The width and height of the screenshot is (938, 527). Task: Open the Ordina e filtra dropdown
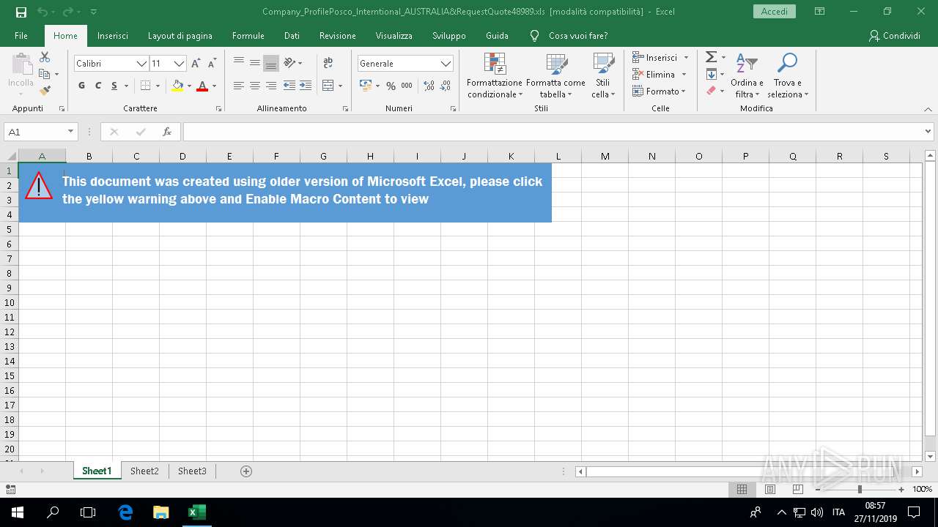coord(747,75)
